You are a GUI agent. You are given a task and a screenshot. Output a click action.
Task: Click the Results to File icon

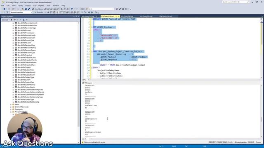(78, 12)
